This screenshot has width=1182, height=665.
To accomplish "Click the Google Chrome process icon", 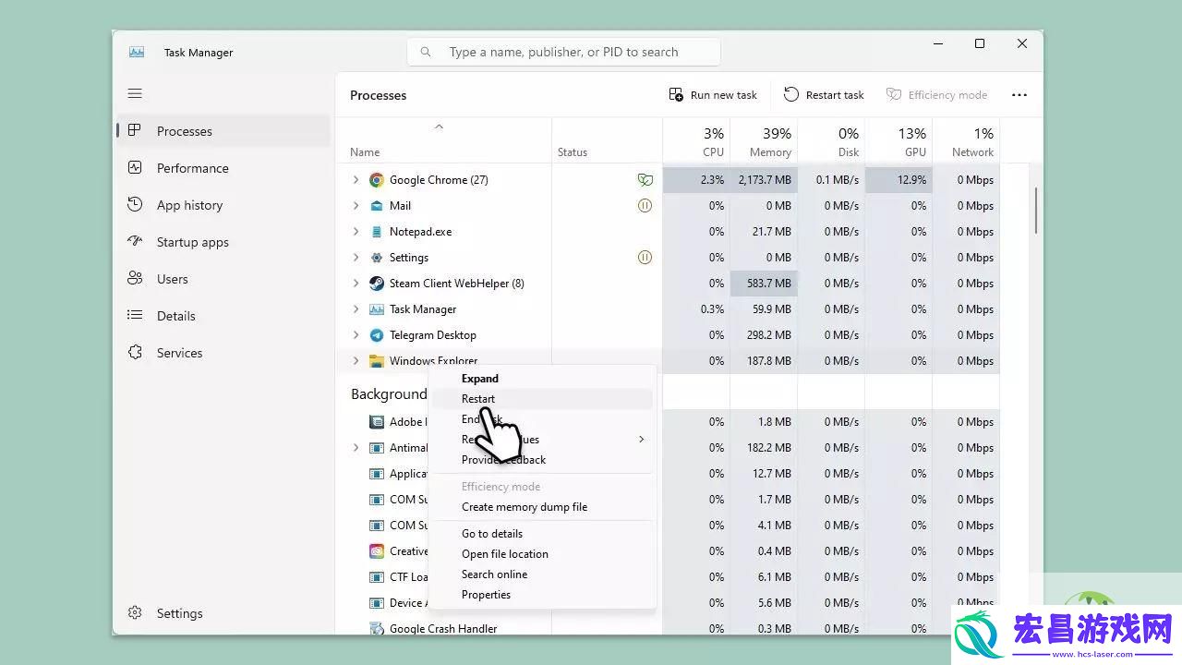I will 377,180.
